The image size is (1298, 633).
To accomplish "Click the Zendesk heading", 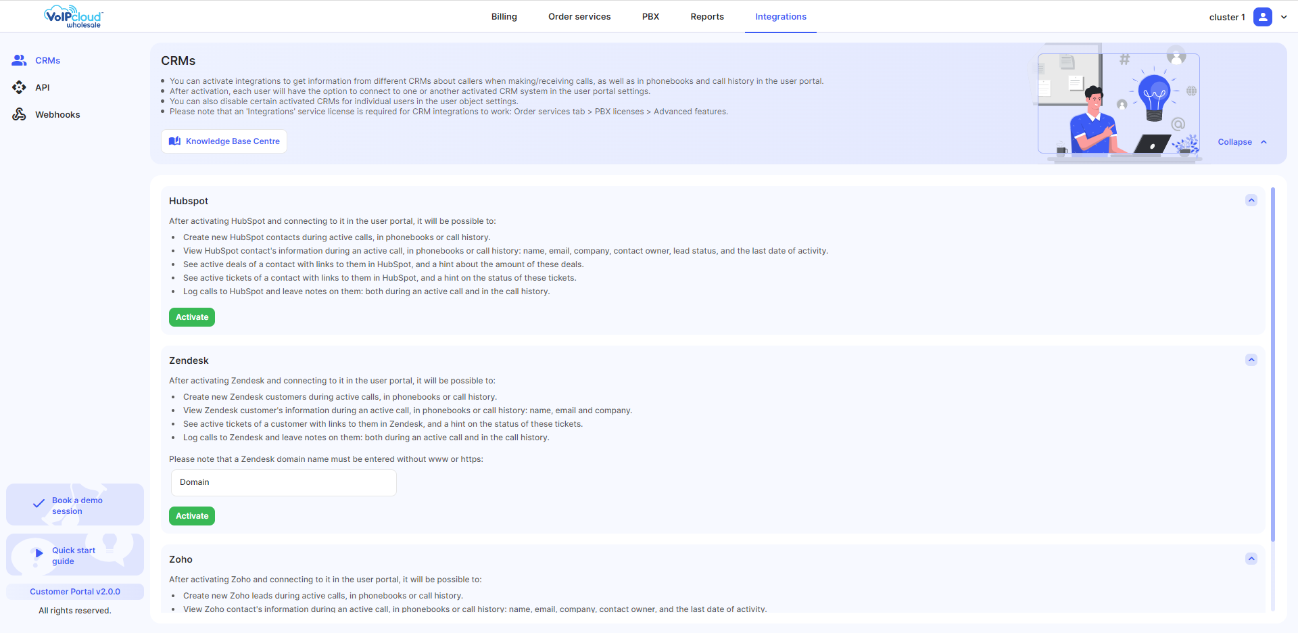I will pos(189,360).
